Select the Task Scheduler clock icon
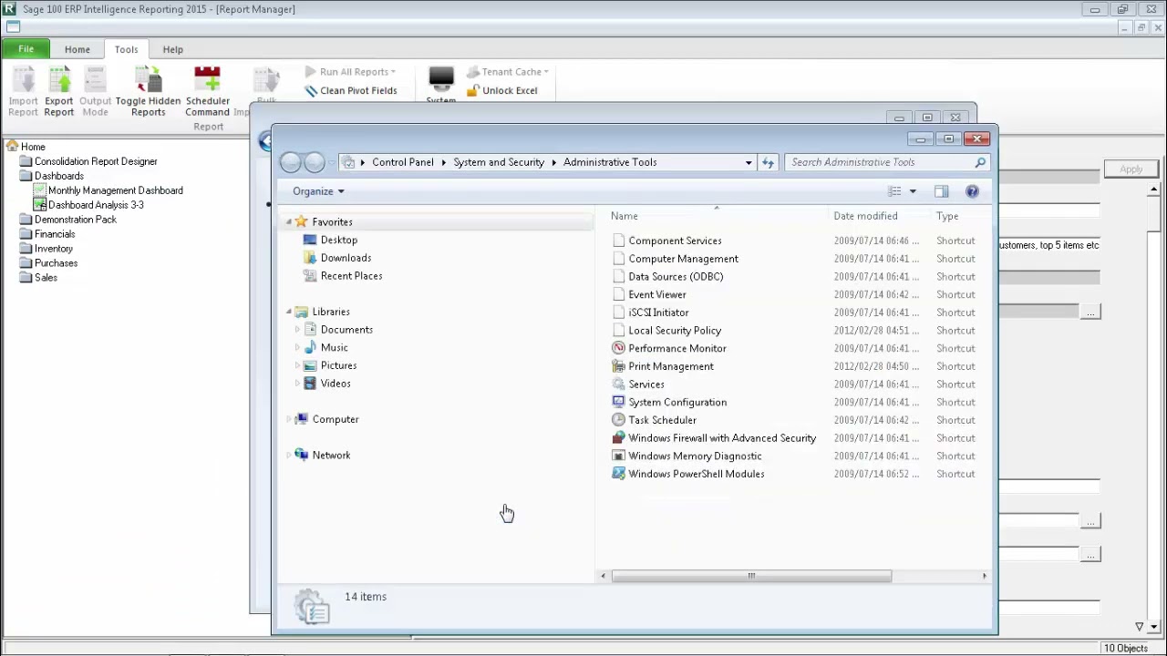The height and width of the screenshot is (656, 1167). click(619, 420)
